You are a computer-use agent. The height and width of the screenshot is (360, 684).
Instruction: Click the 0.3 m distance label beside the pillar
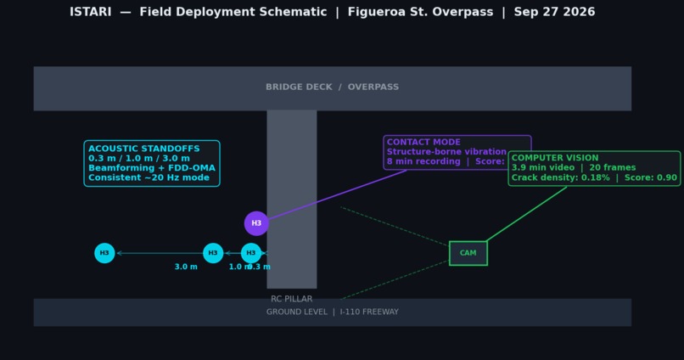point(260,267)
